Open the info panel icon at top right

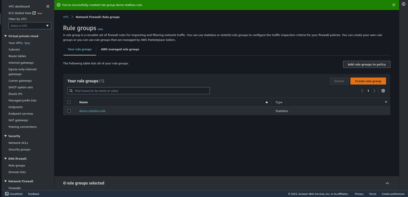(404, 4)
